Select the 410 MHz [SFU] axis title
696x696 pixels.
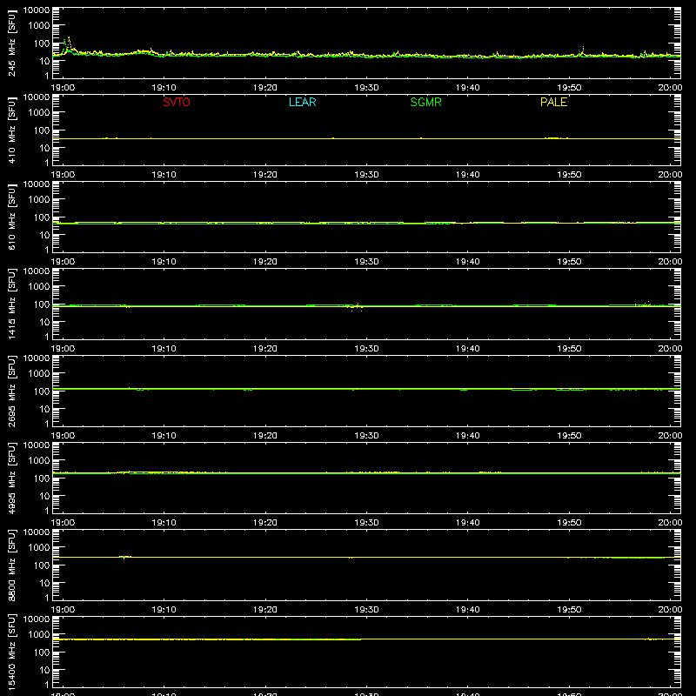coord(11,130)
